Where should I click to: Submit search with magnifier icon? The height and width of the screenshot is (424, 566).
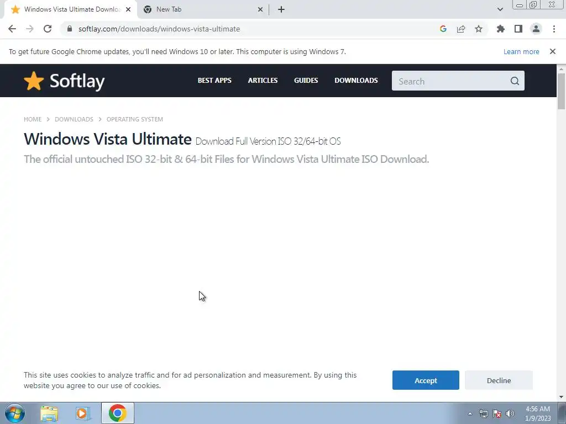[x=515, y=81]
